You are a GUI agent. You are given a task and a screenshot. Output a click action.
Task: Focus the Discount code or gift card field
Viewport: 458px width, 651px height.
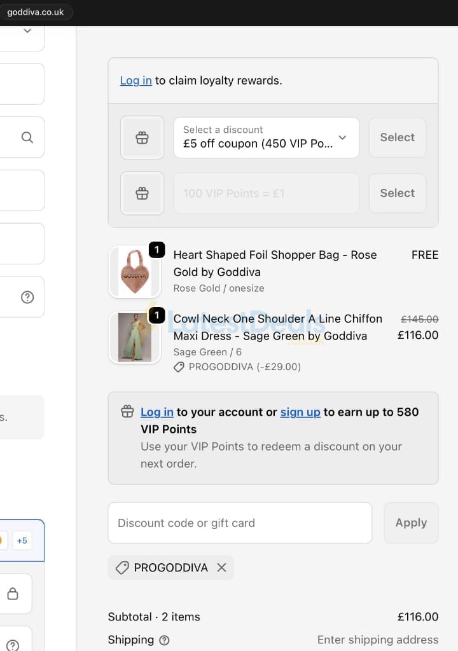point(240,523)
